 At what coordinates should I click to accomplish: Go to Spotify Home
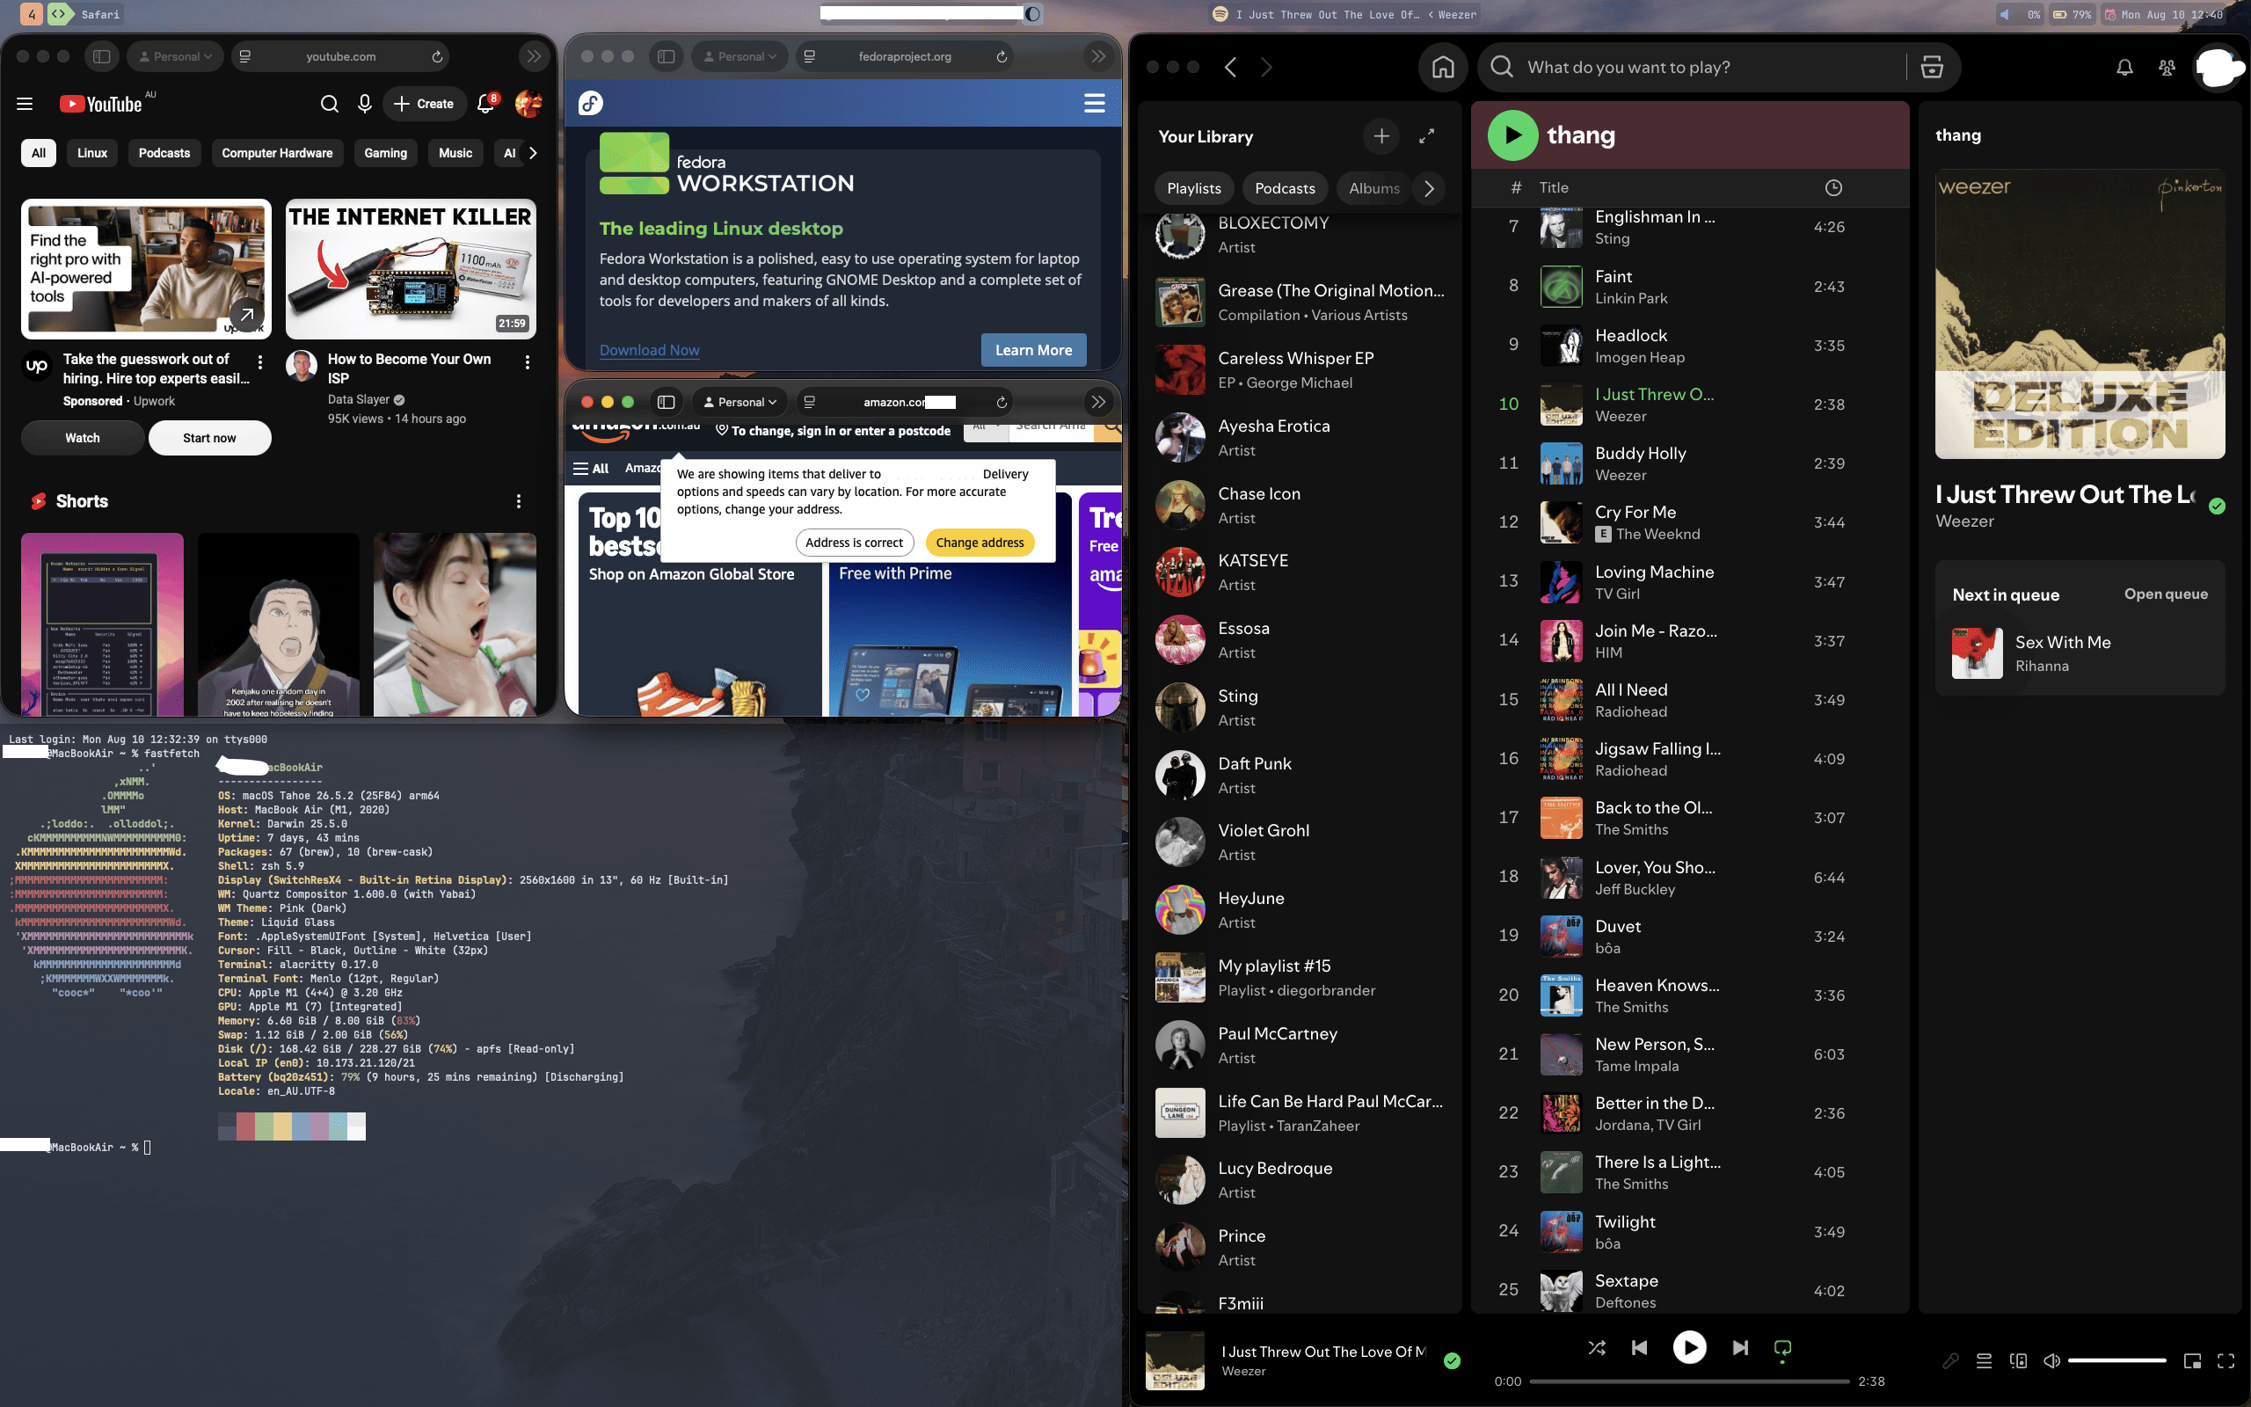[1443, 67]
